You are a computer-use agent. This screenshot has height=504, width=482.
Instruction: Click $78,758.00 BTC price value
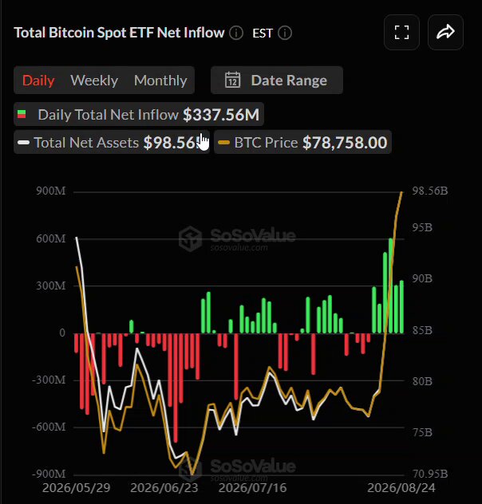pyautogui.click(x=345, y=143)
